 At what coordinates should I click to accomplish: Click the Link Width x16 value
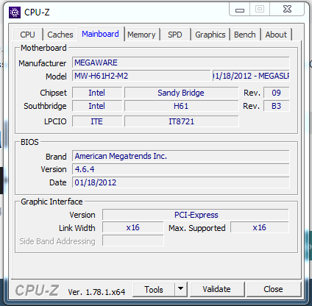tap(133, 227)
